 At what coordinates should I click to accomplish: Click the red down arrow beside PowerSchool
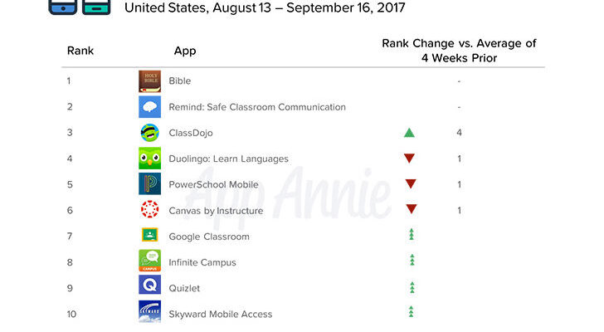[411, 183]
